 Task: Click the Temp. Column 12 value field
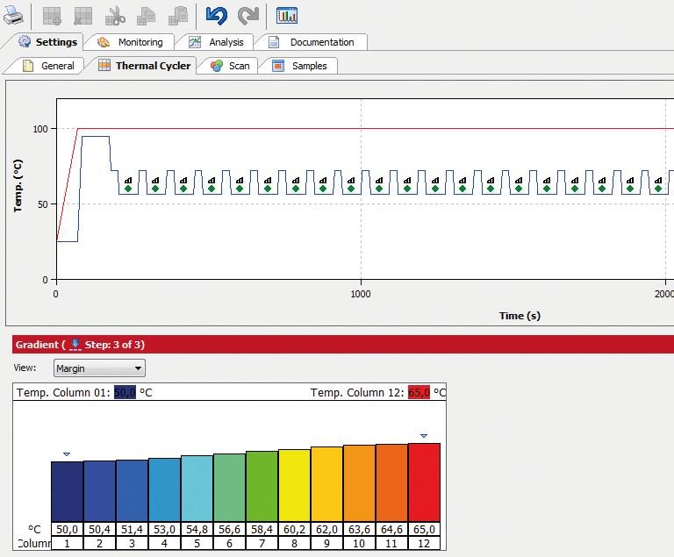coord(419,392)
